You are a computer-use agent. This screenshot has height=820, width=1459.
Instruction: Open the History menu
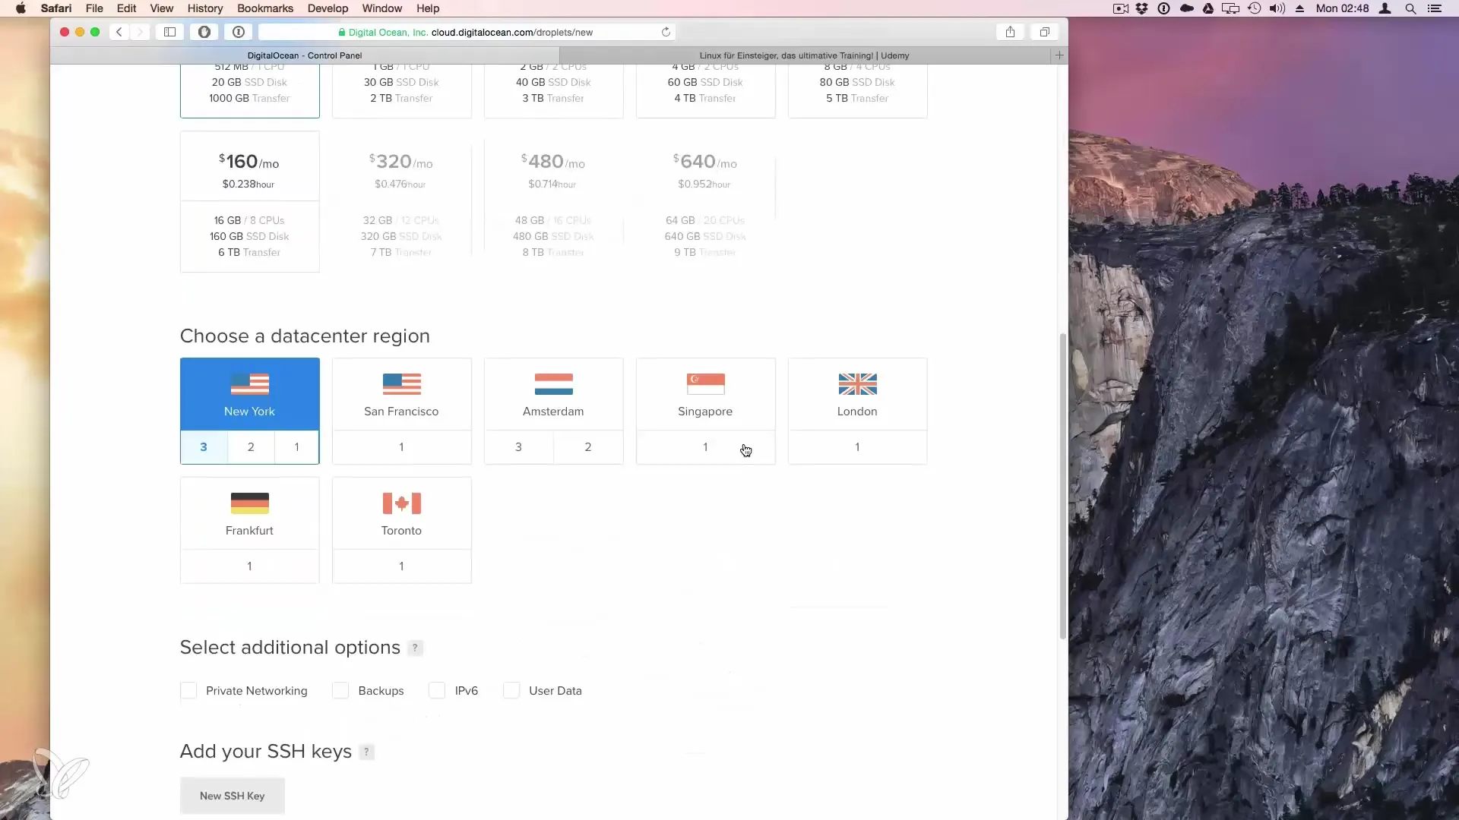205,8
